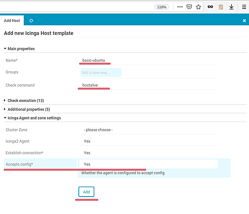The width and height of the screenshot is (249, 214).
Task: Bookmark this page with the star icon
Action: tap(198, 7)
